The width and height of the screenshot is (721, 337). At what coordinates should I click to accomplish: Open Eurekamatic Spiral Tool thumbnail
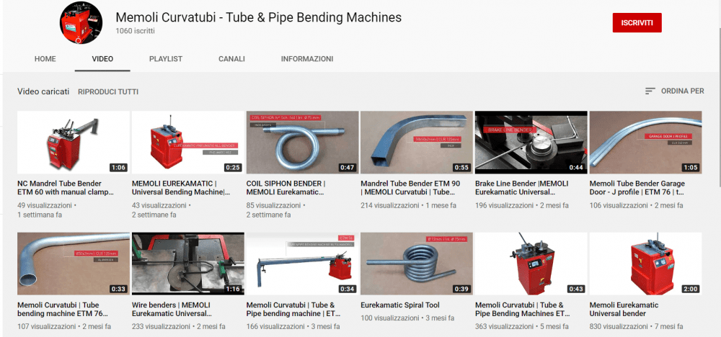[x=417, y=264]
